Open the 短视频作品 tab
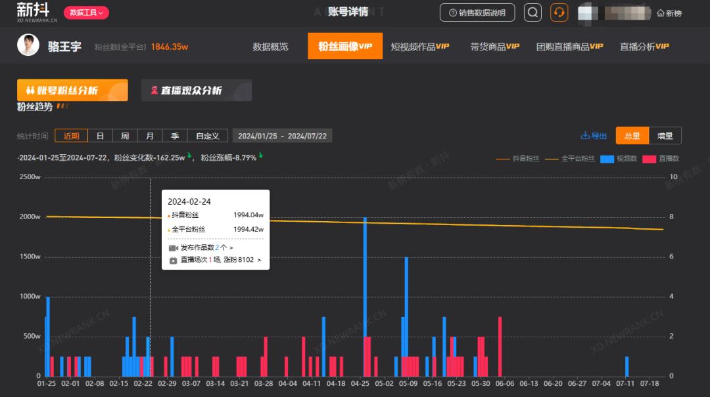Viewport: 710px width, 397px height. [x=419, y=47]
